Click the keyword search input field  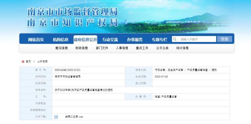pyautogui.click(x=194, y=39)
